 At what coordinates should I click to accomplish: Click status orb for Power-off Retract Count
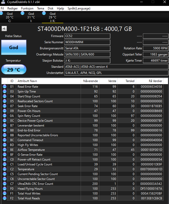(5, 159)
